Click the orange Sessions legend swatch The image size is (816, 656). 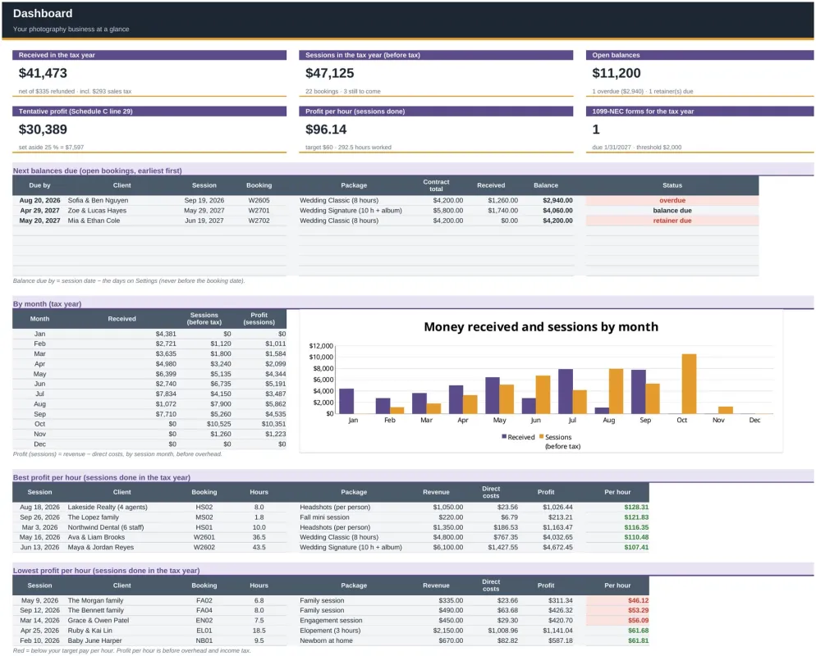541,436
